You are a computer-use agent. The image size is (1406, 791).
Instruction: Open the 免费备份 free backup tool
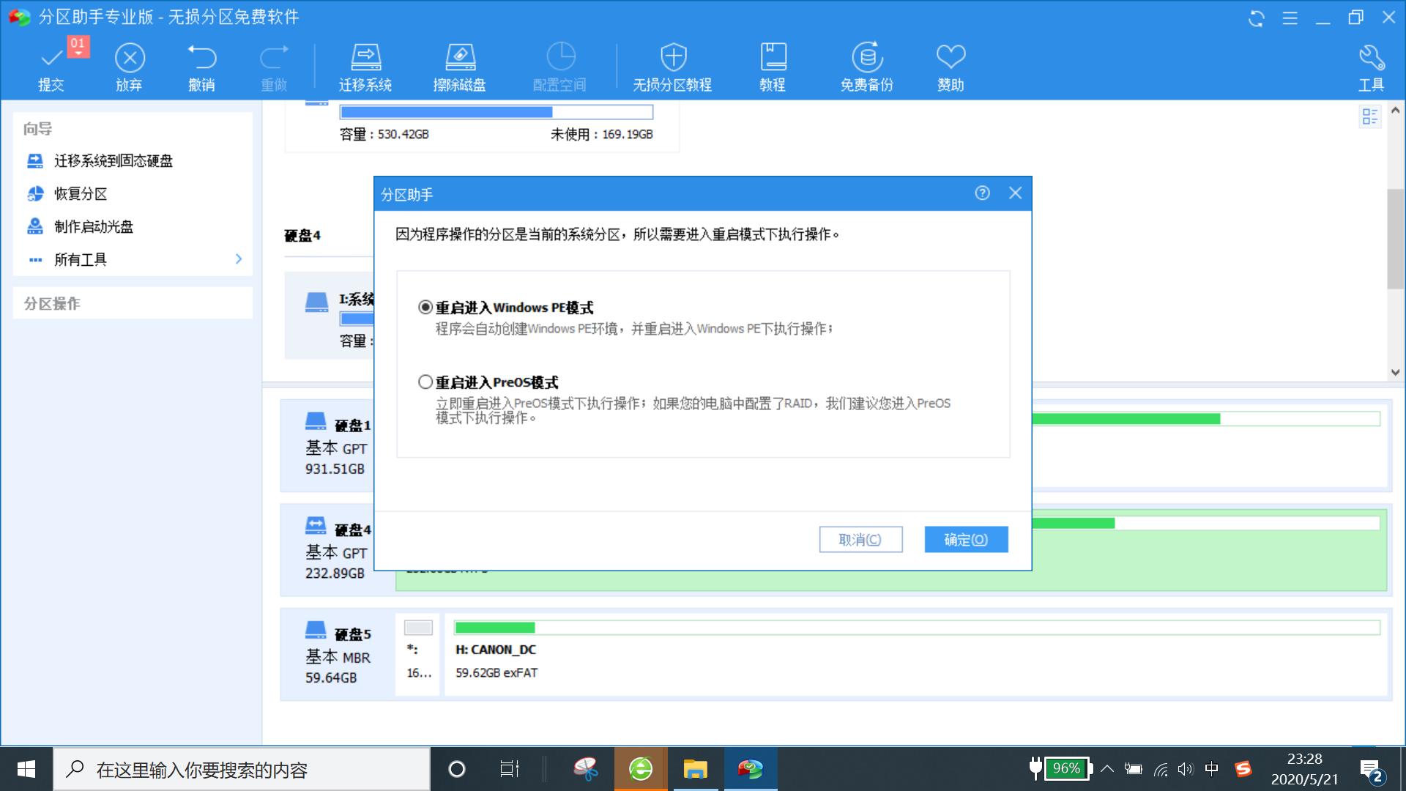pyautogui.click(x=867, y=64)
